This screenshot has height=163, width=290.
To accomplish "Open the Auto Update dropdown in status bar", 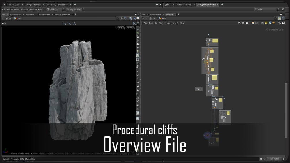I will tap(276, 159).
